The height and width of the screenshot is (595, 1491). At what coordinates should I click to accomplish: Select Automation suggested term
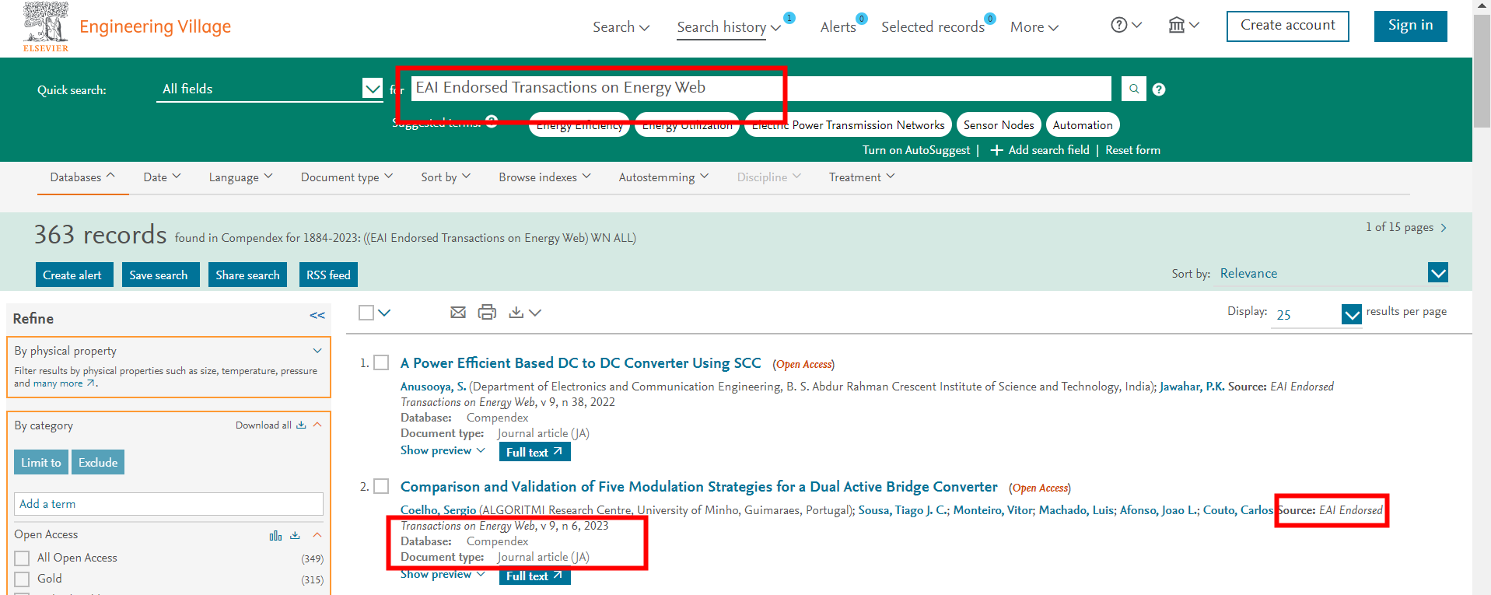(x=1083, y=124)
